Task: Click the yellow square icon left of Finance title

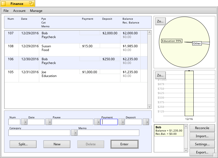Action: tap(4, 4)
